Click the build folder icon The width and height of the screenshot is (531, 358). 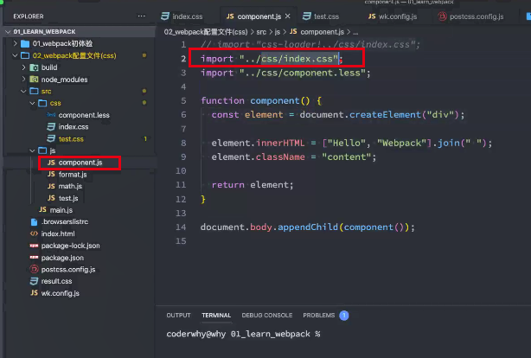34,67
